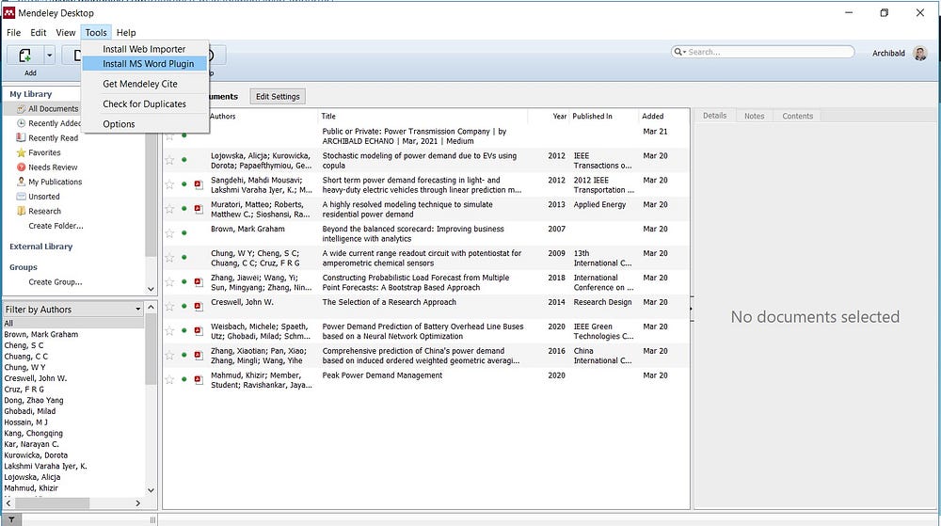Toggle favorite star for Peak Power Demand Management
This screenshot has height=526, width=941.
170,379
